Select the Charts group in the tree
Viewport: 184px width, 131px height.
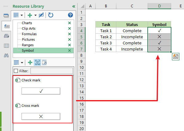pos(27,23)
